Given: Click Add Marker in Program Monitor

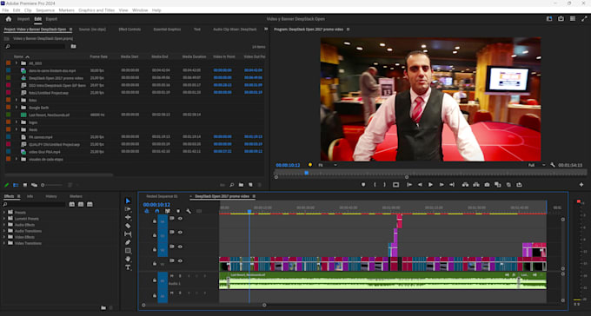Looking at the screenshot, I should (363, 185).
